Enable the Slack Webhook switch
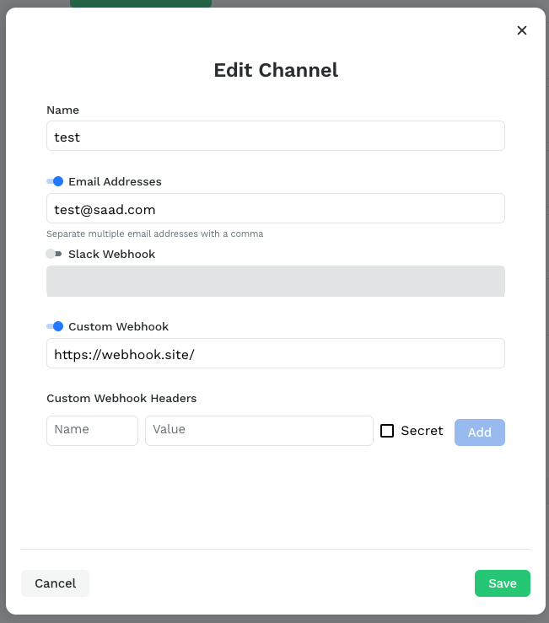 point(54,254)
